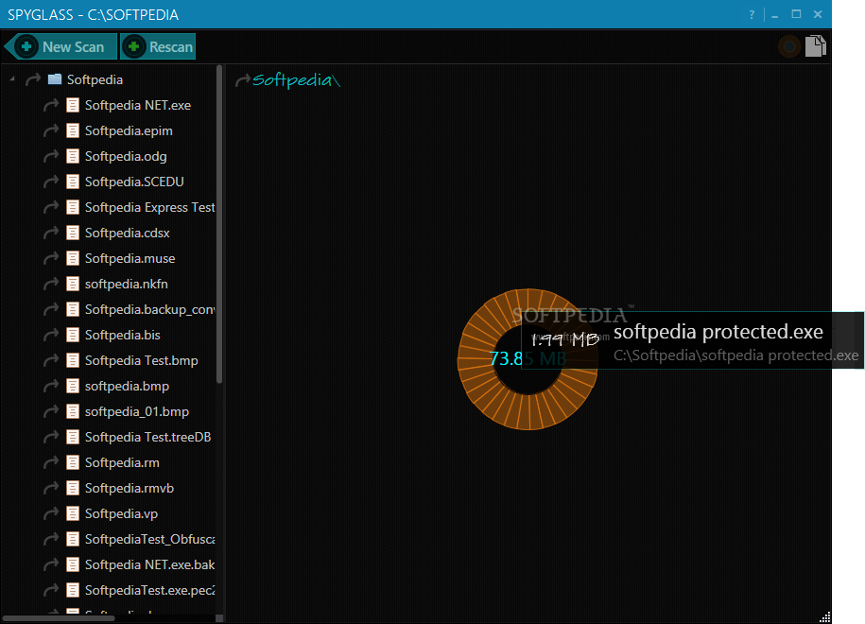
Task: Select Softpedia Test.treeDB file entry
Action: [x=147, y=437]
